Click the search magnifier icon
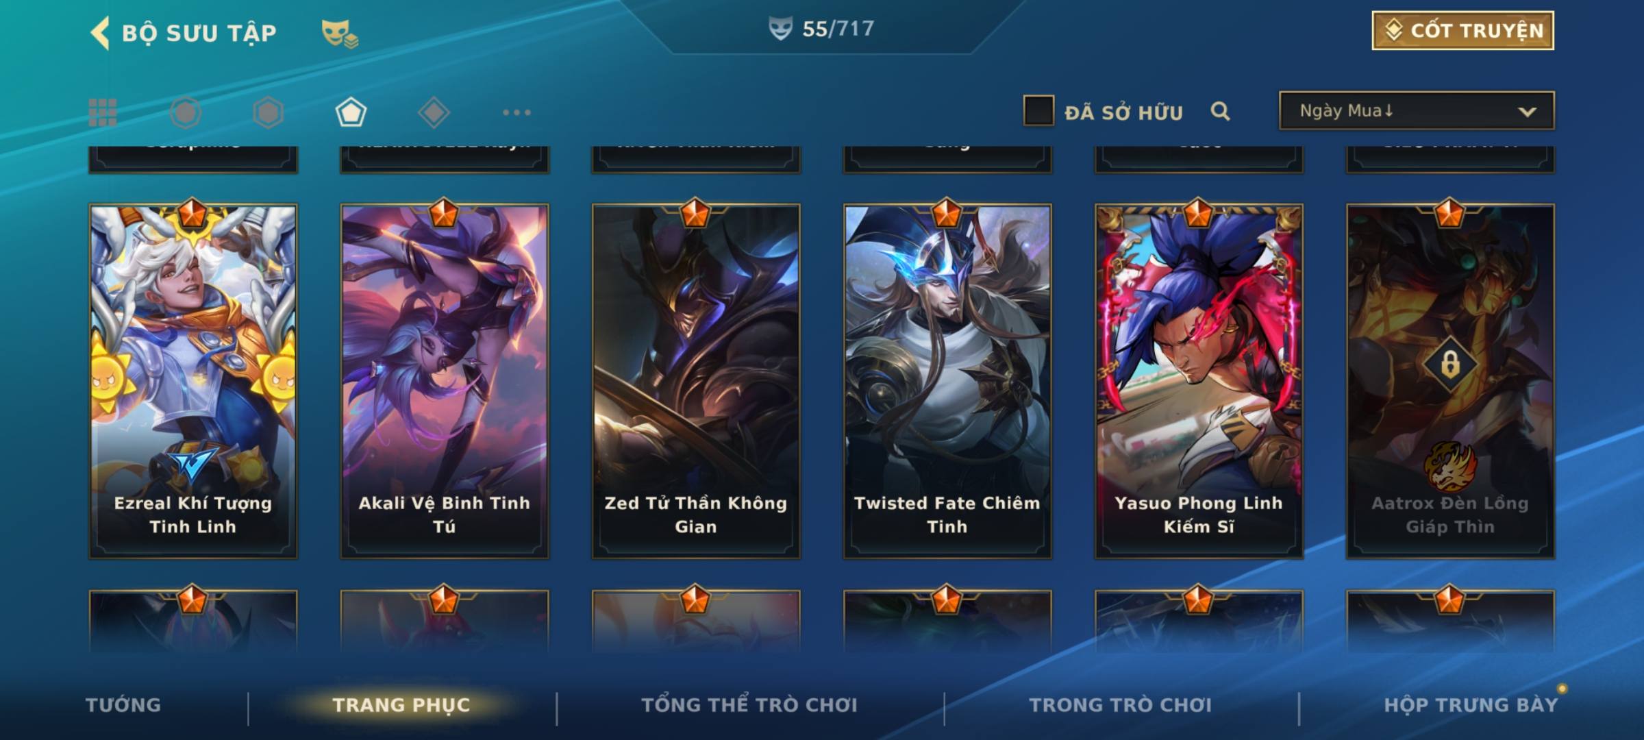Viewport: 1644px width, 740px height. coord(1220,111)
